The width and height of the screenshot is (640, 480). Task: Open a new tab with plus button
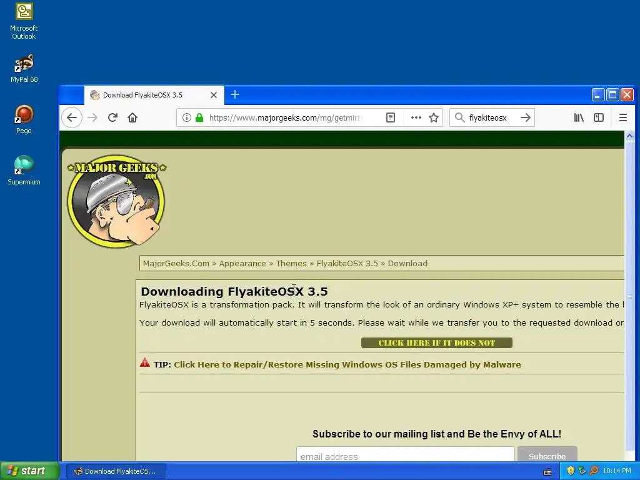(235, 95)
